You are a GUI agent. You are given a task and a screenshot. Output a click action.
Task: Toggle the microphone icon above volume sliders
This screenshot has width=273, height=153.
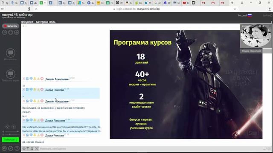coord(8,127)
